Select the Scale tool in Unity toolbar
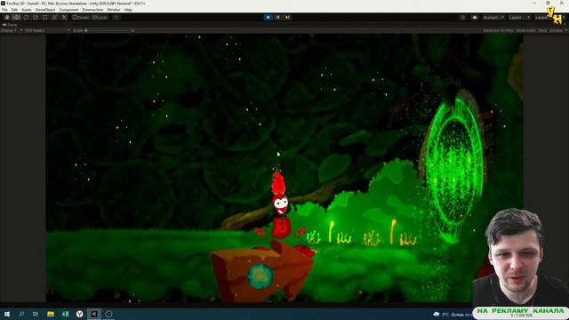The height and width of the screenshot is (320, 569). click(x=36, y=18)
